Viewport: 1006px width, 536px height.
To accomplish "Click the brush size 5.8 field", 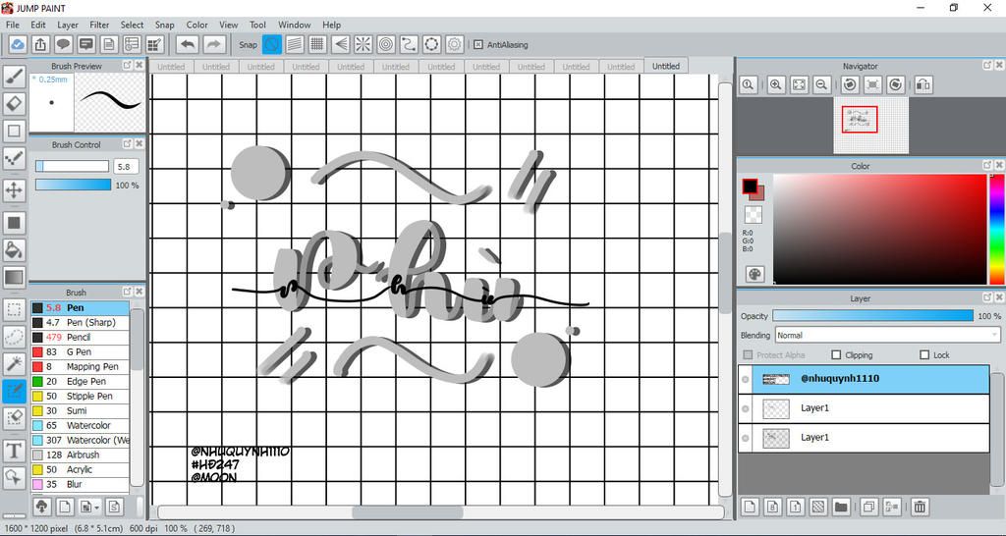I will click(126, 167).
